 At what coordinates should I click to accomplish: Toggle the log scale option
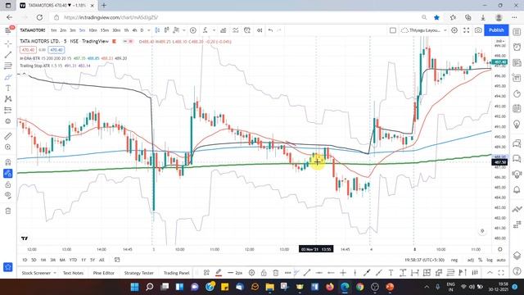click(490, 260)
